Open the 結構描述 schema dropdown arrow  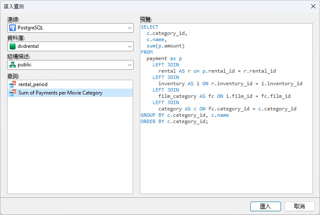click(130, 65)
